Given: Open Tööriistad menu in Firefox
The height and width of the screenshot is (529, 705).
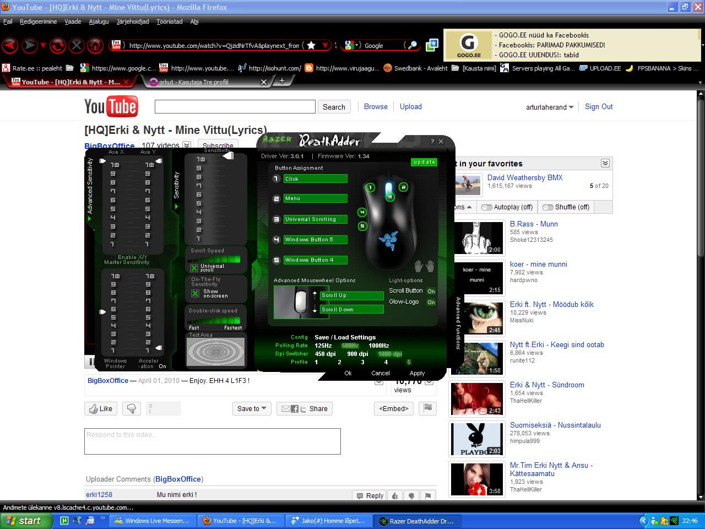Looking at the screenshot, I should 169,21.
